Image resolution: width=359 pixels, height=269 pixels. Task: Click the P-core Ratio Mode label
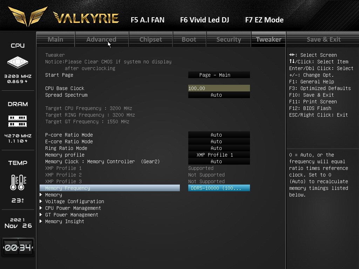tap(69, 135)
